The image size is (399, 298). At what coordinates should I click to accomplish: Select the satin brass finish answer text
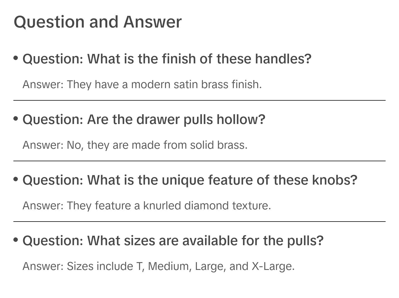(x=142, y=84)
